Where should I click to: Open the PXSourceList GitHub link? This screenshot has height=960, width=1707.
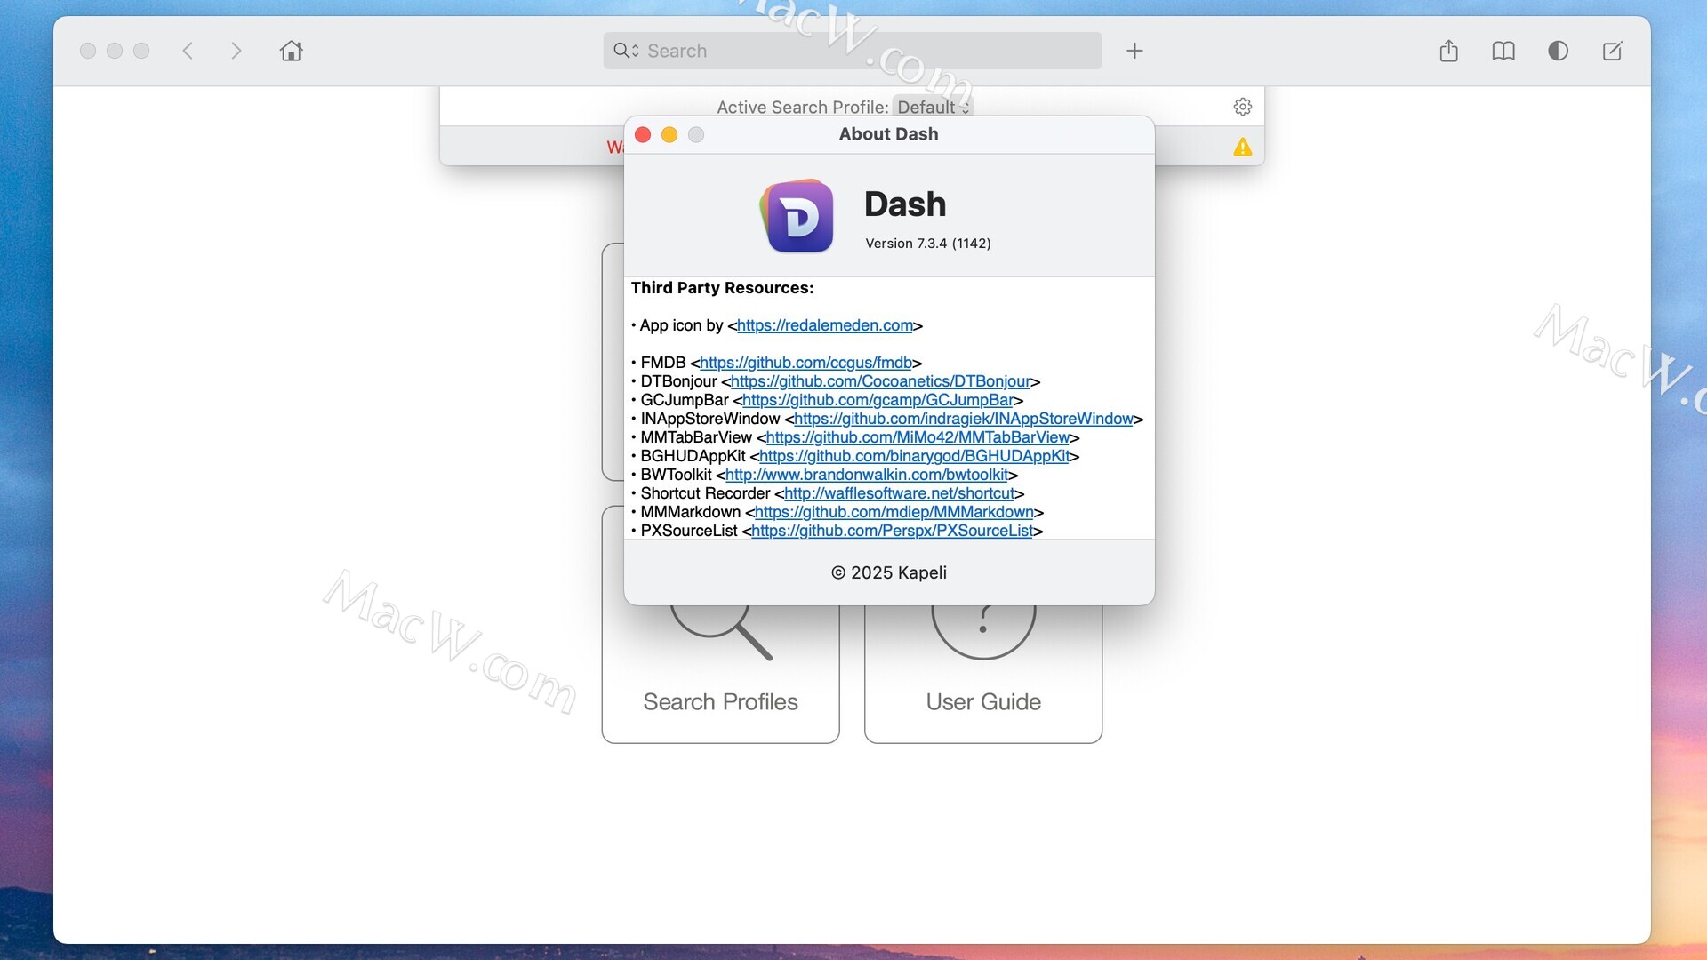pos(892,531)
